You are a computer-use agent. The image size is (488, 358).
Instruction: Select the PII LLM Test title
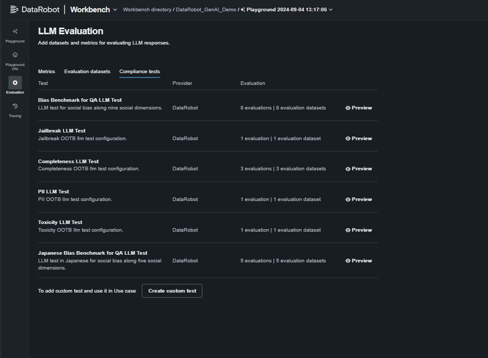click(54, 192)
